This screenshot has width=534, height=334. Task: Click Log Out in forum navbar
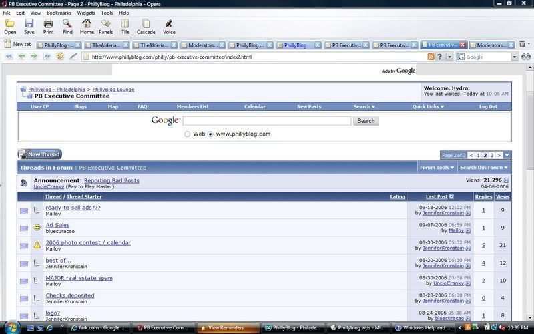pos(488,106)
